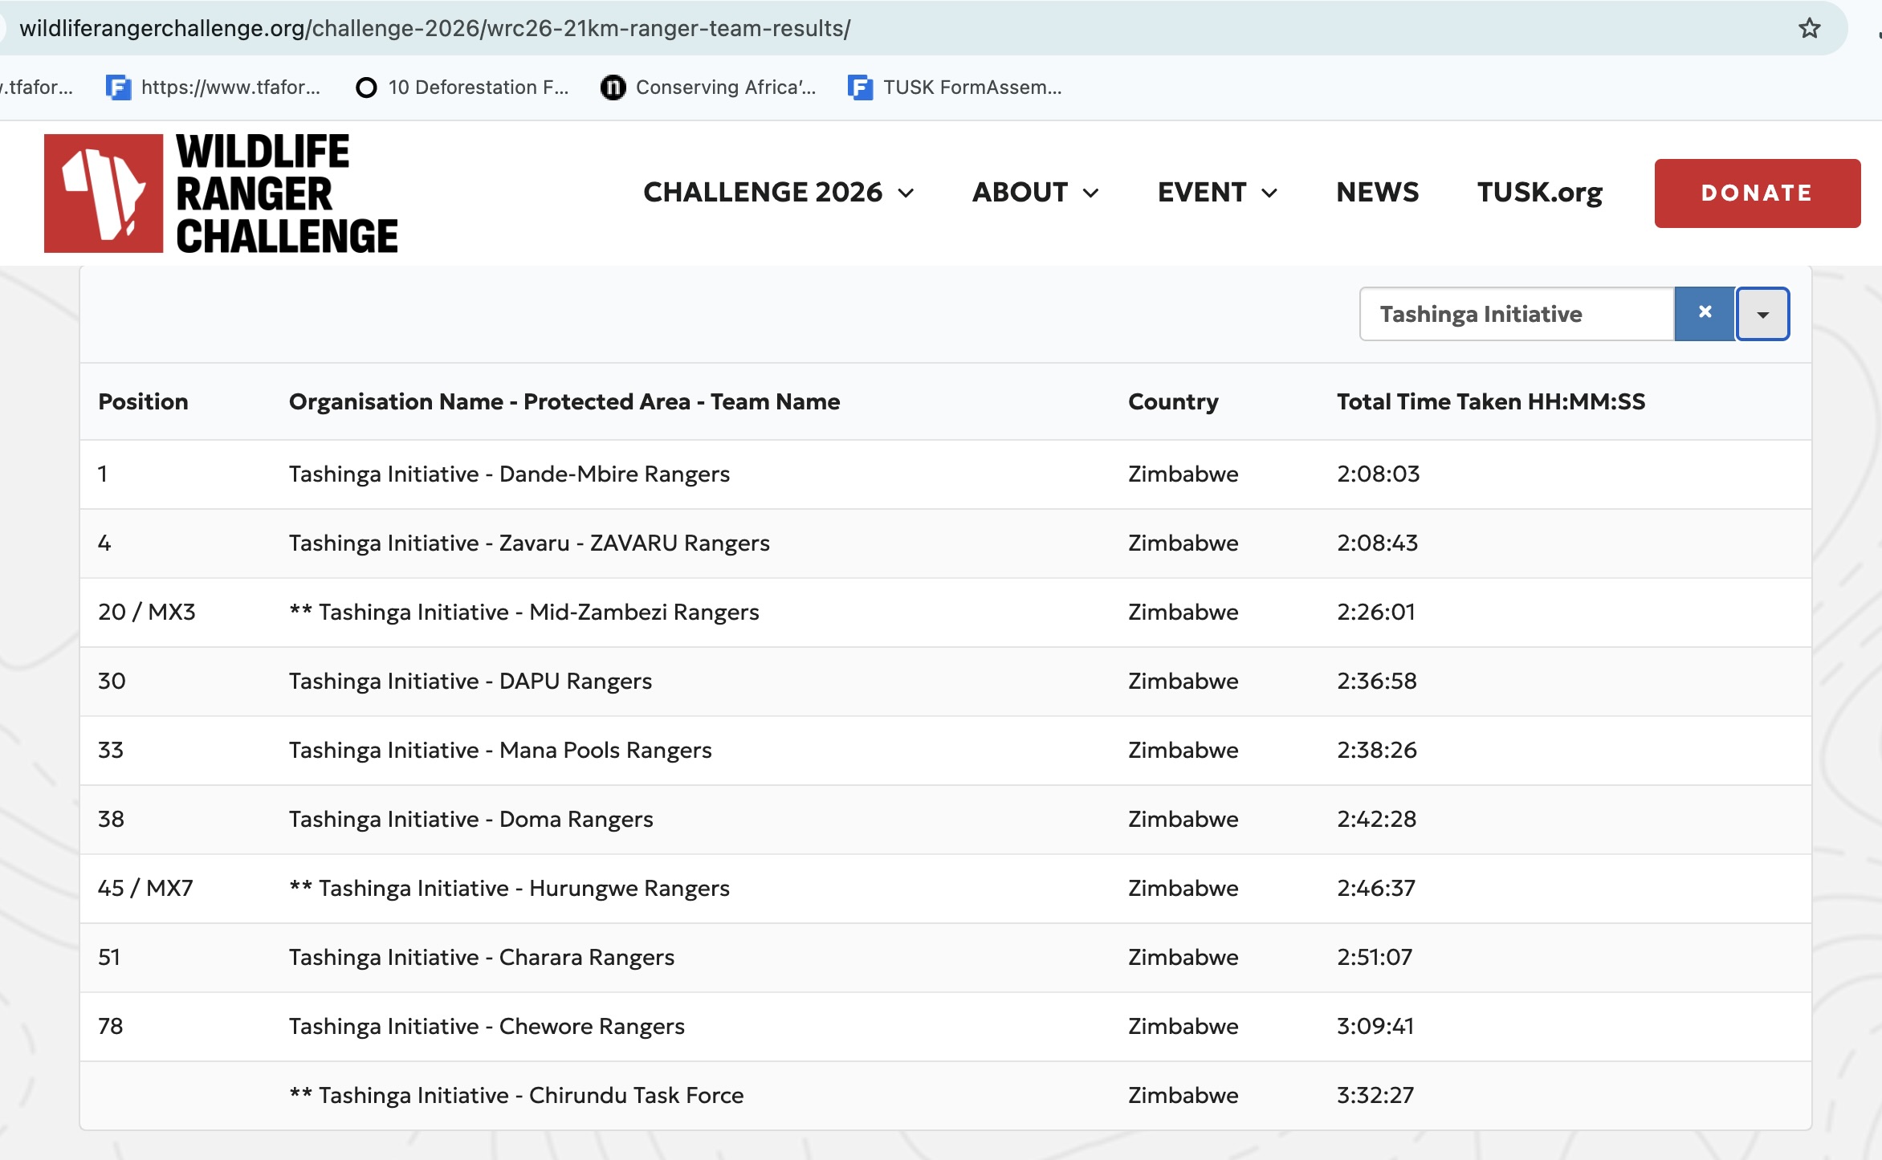The image size is (1882, 1160).
Task: Select the Dande-Mbire Rangers row
Action: pos(946,474)
